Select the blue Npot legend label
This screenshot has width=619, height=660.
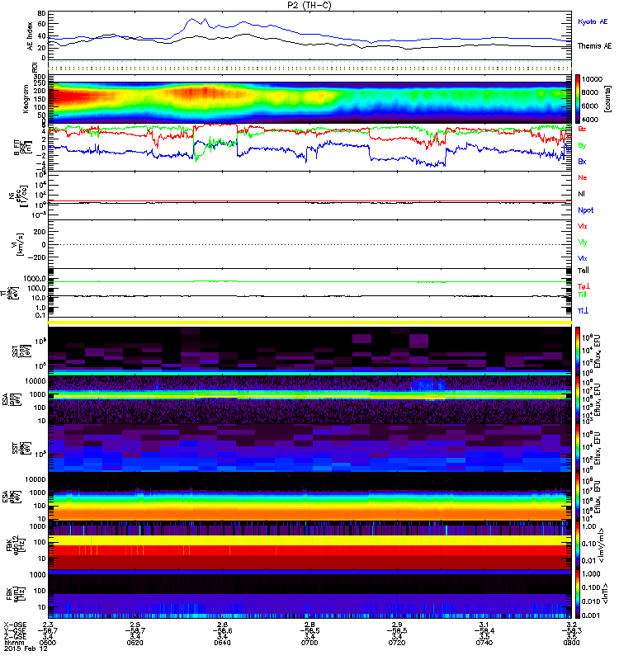(x=586, y=210)
